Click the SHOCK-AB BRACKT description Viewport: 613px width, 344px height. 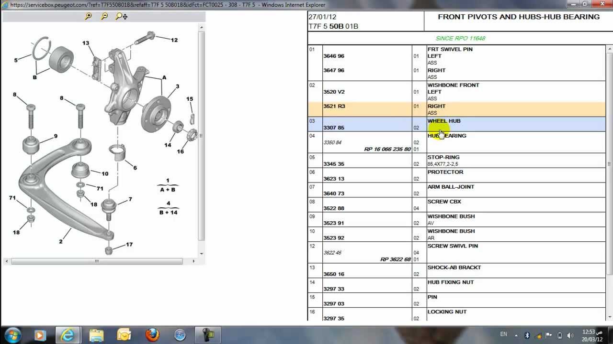[454, 268]
